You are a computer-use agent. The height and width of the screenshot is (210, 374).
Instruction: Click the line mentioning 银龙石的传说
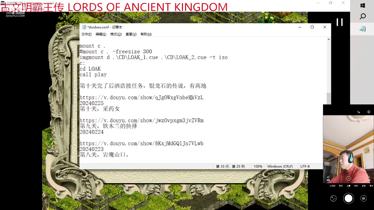[143, 86]
